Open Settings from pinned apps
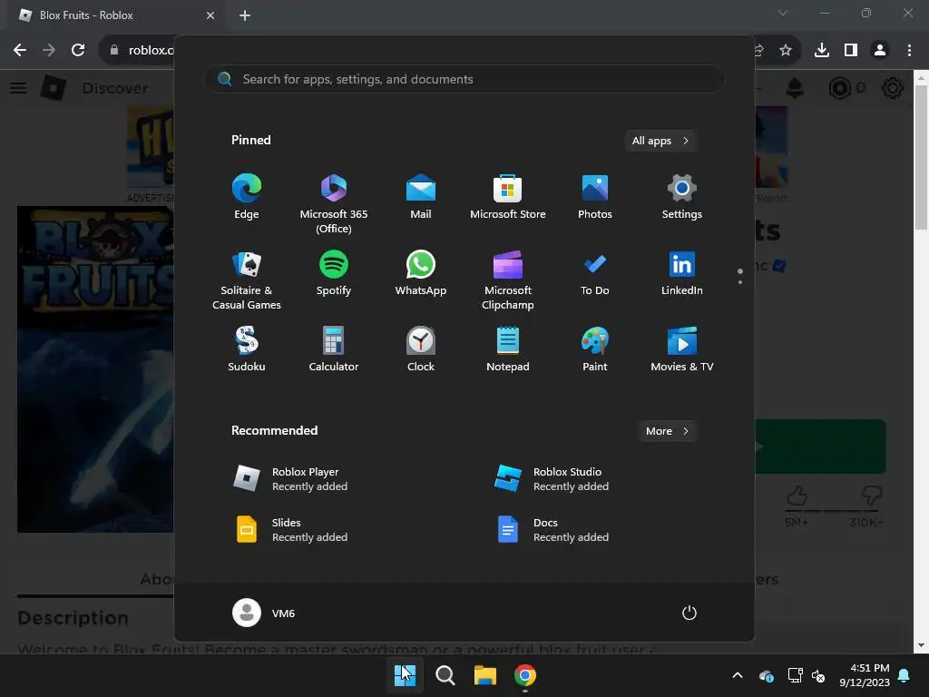This screenshot has width=929, height=697. 682,197
